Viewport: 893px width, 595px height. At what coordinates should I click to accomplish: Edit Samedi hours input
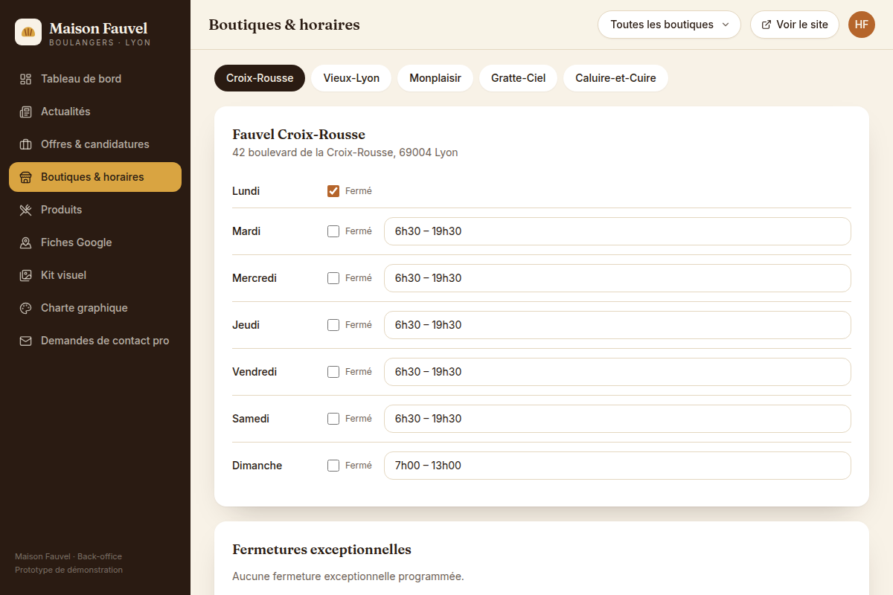[618, 419]
